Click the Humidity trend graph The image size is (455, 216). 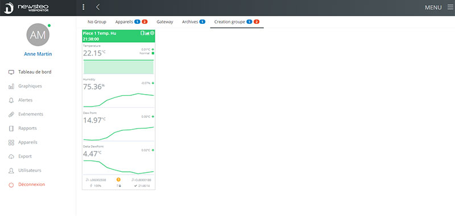[118, 99]
